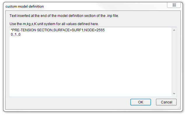
Task: Click the 2565 node number in text
Action: [101, 30]
